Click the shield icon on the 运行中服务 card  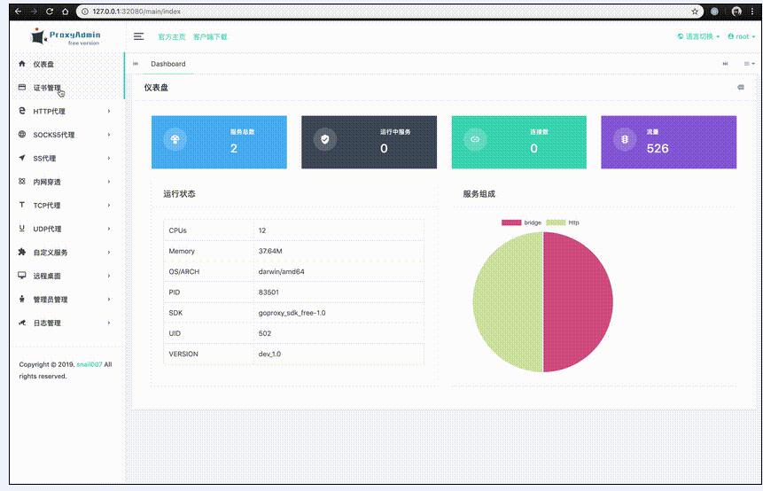[325, 139]
